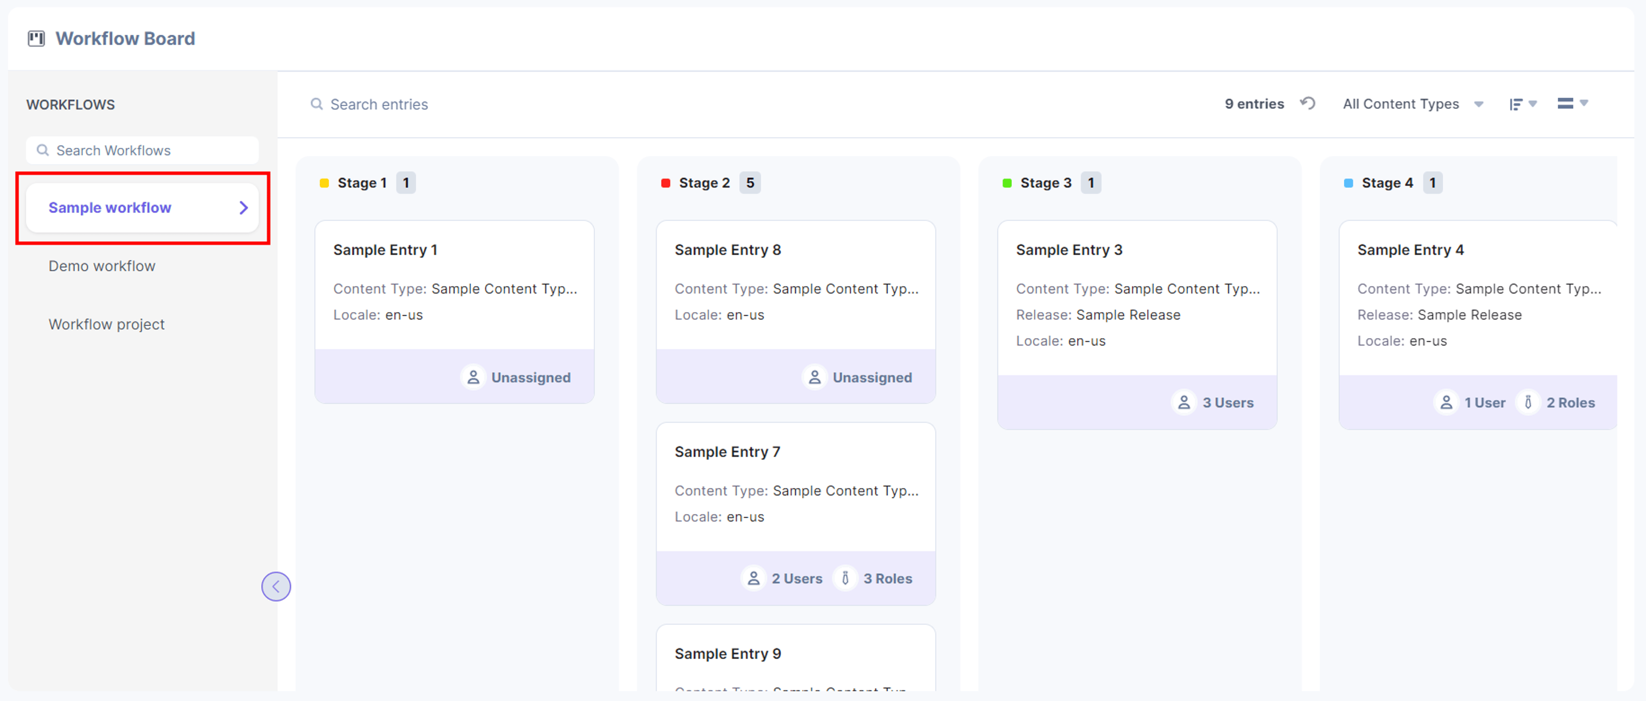Viewport: 1646px width, 701px height.
Task: Click the users icon on Sample Entry 7
Action: click(754, 579)
